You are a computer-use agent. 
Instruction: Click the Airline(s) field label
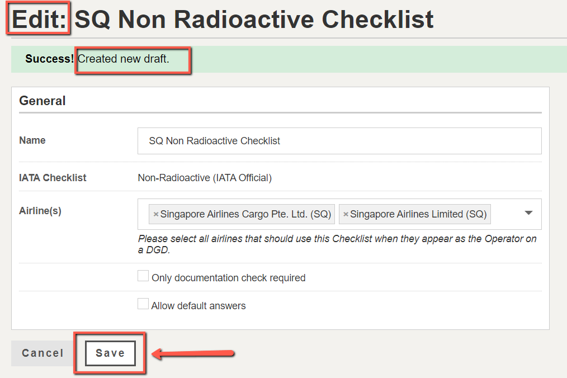pos(40,210)
